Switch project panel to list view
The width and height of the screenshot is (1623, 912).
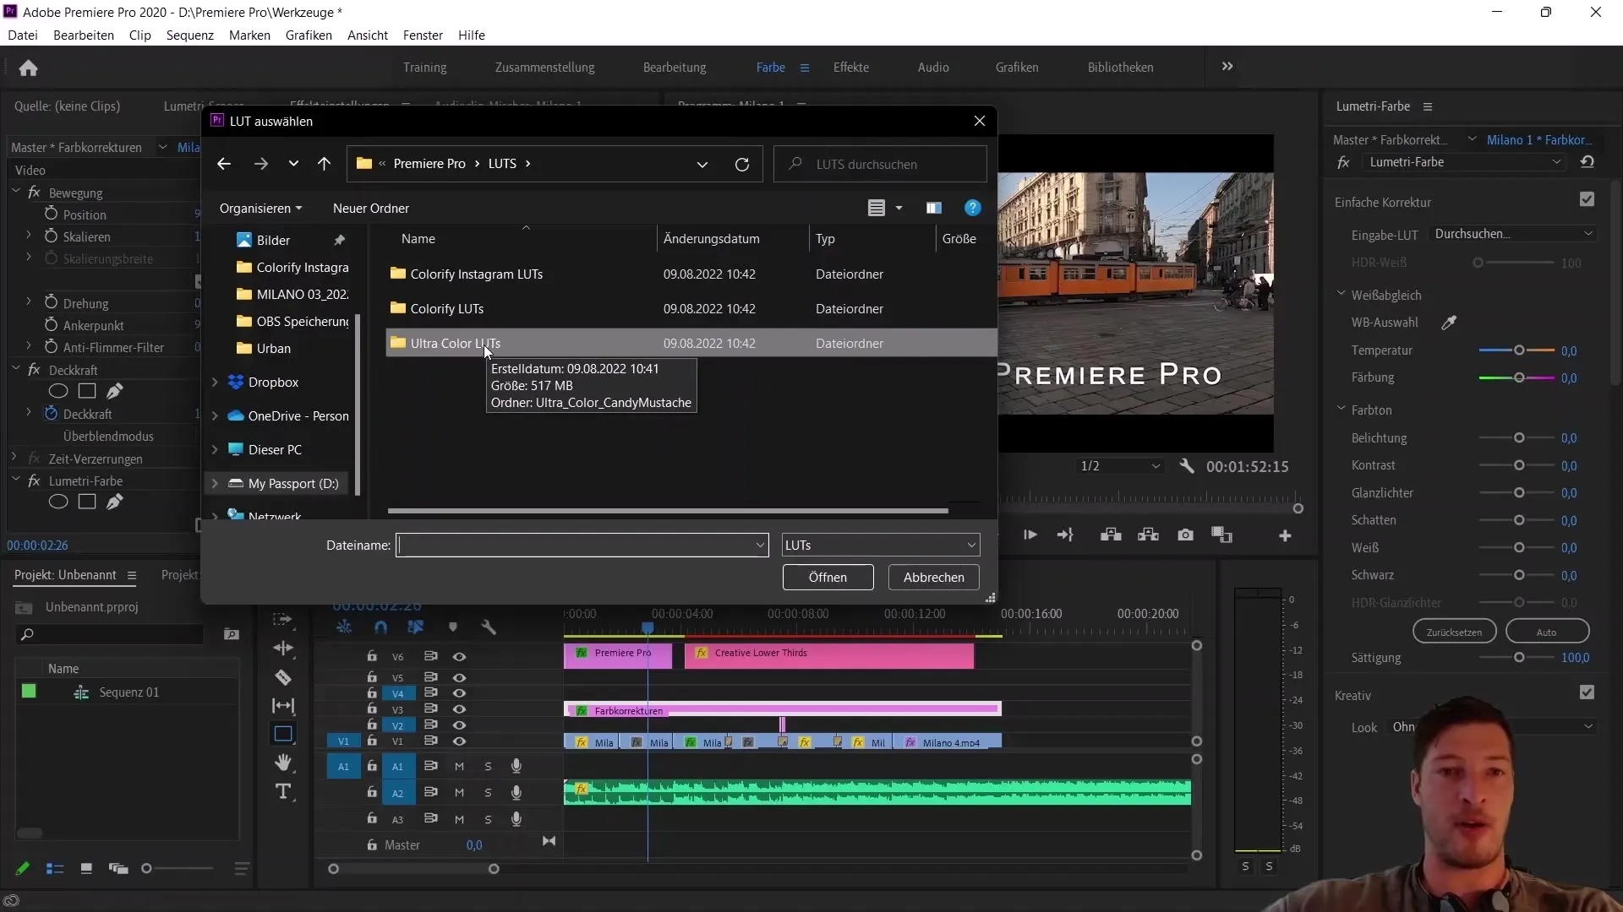tap(55, 869)
